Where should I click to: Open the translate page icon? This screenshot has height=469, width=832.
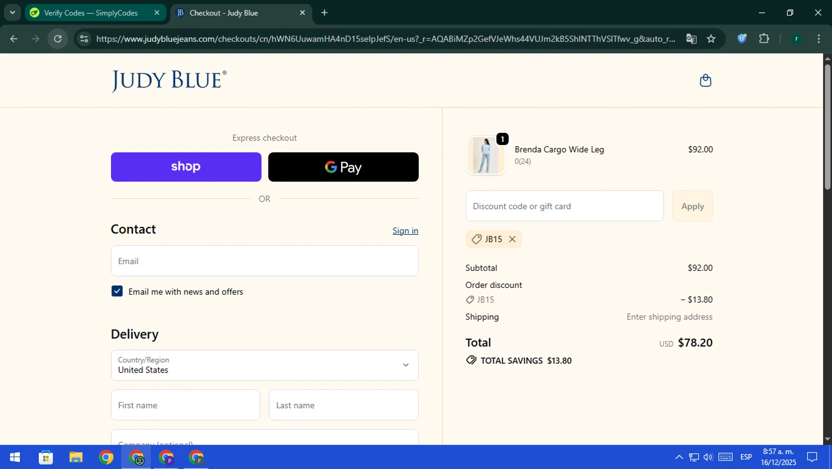coord(691,39)
